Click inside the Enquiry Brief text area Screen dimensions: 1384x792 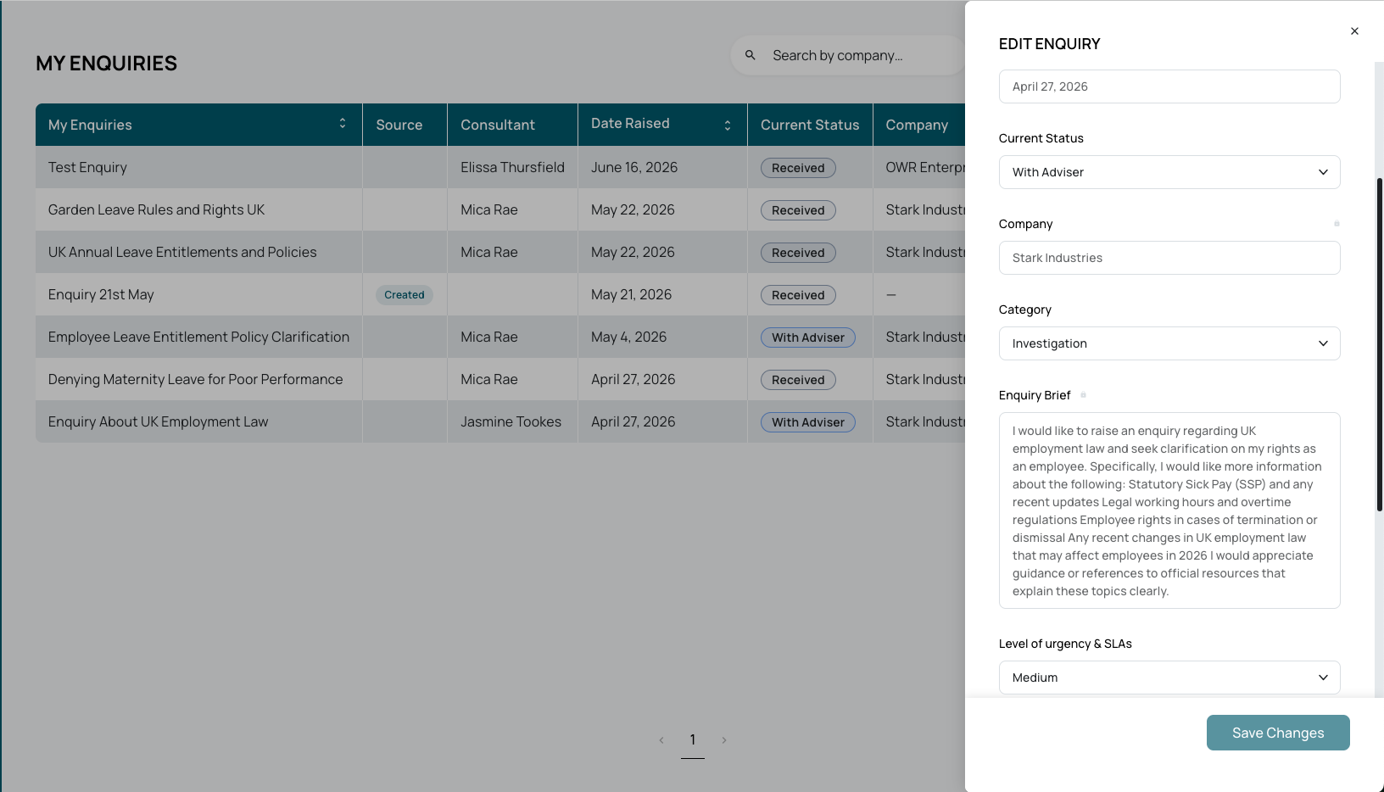click(1169, 510)
